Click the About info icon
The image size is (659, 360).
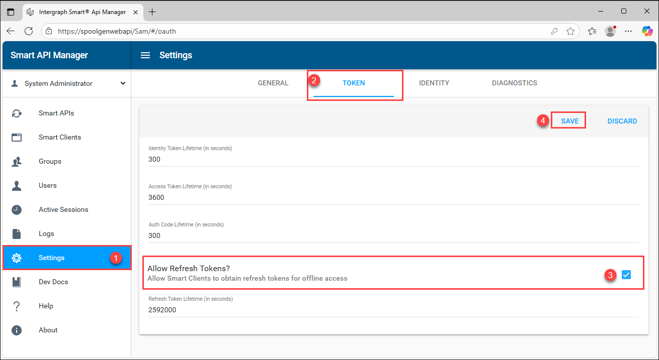(x=17, y=330)
